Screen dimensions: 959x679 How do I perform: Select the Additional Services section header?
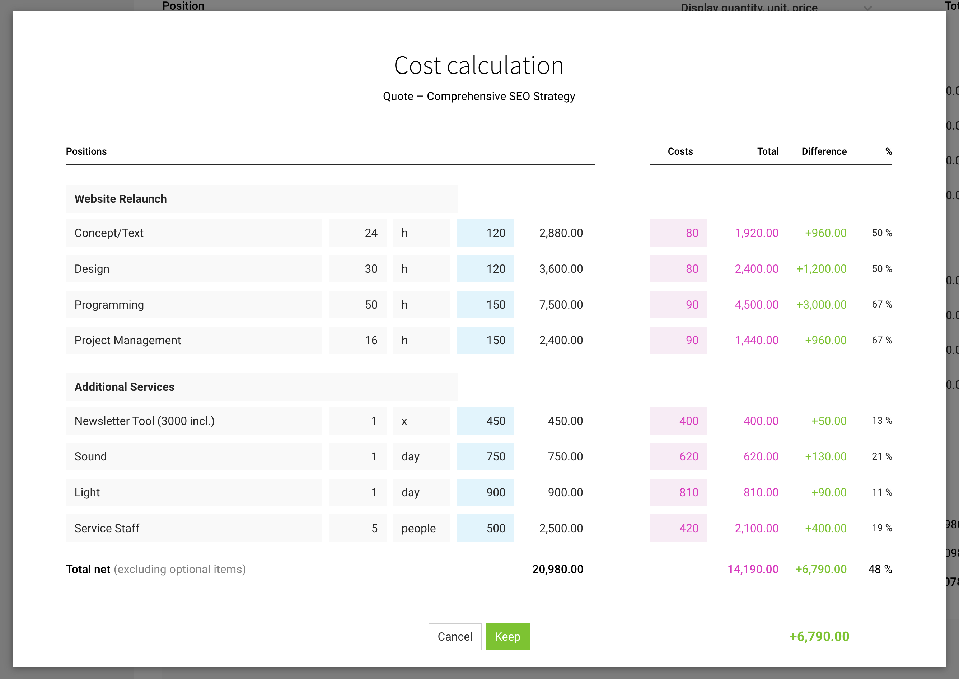pyautogui.click(x=262, y=387)
